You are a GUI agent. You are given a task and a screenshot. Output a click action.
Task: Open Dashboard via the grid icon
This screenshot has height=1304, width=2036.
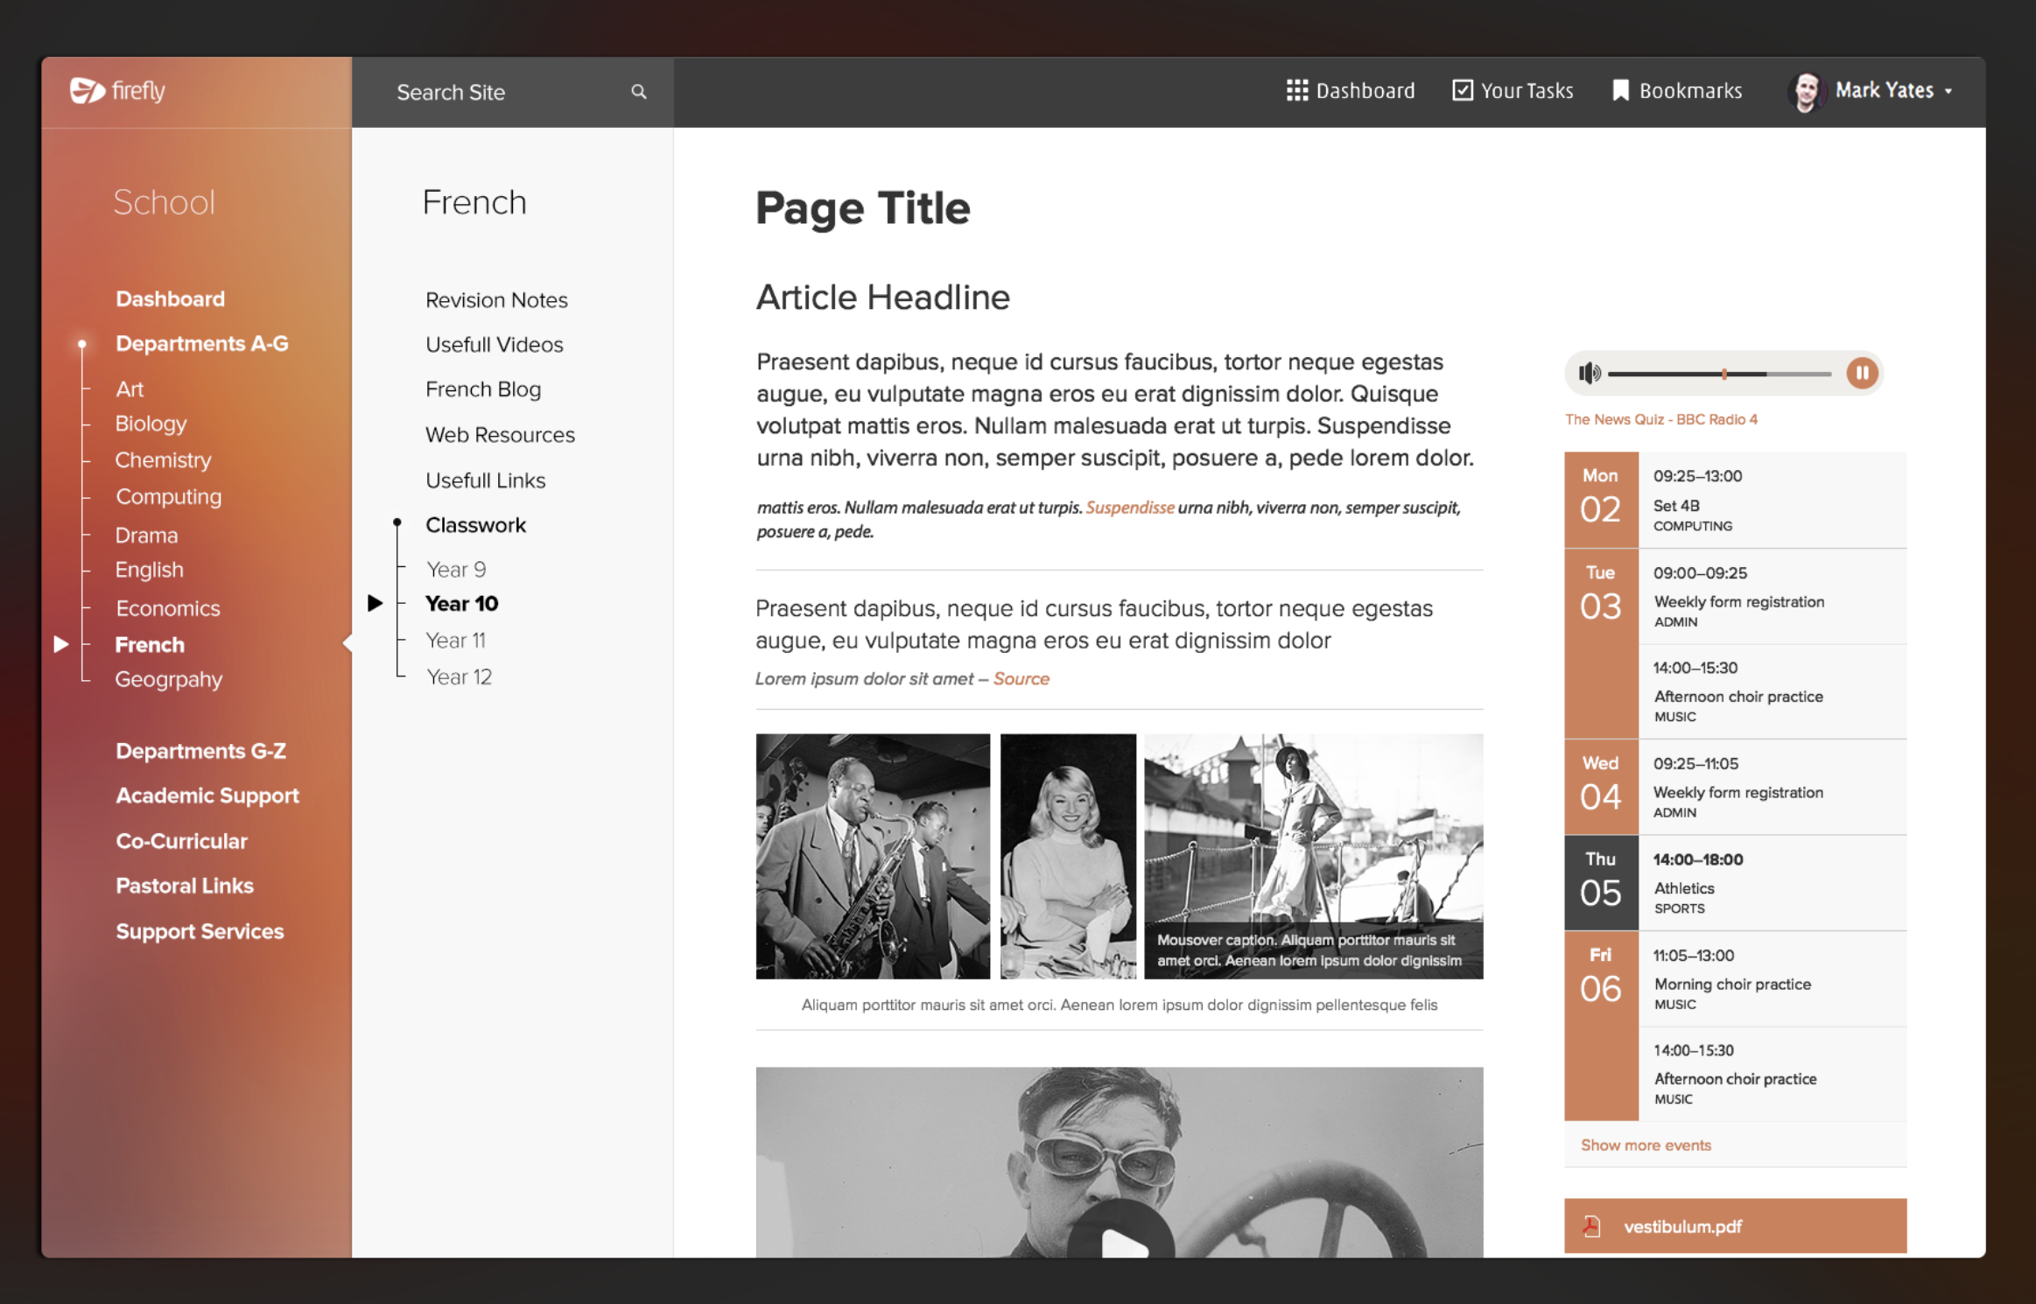point(1296,90)
